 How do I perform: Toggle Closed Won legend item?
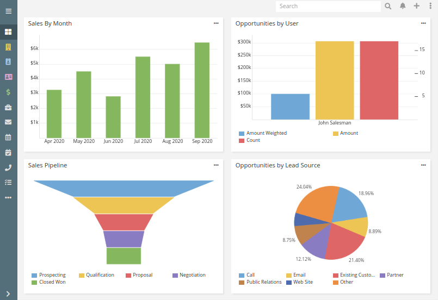[48, 282]
